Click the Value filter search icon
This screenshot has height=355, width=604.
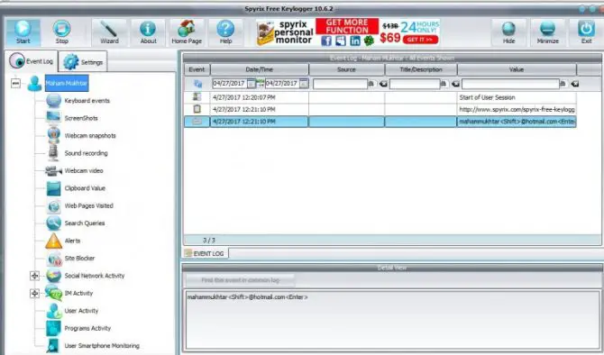pos(563,84)
